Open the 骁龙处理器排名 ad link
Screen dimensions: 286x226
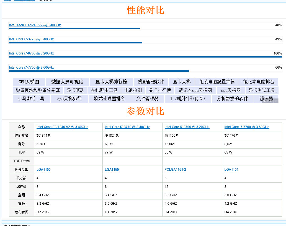tap(109, 99)
